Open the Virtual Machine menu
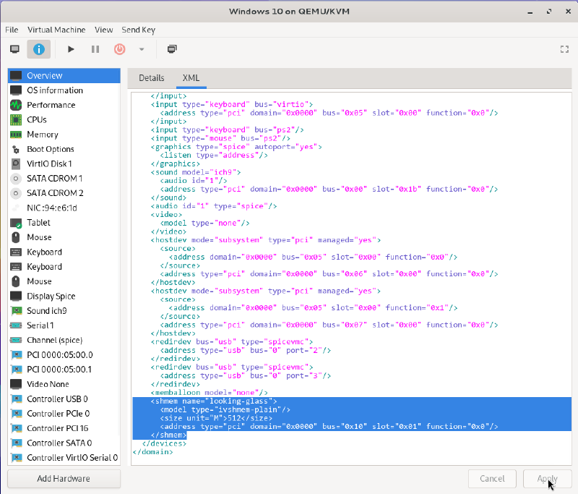578x494 pixels. pos(56,30)
